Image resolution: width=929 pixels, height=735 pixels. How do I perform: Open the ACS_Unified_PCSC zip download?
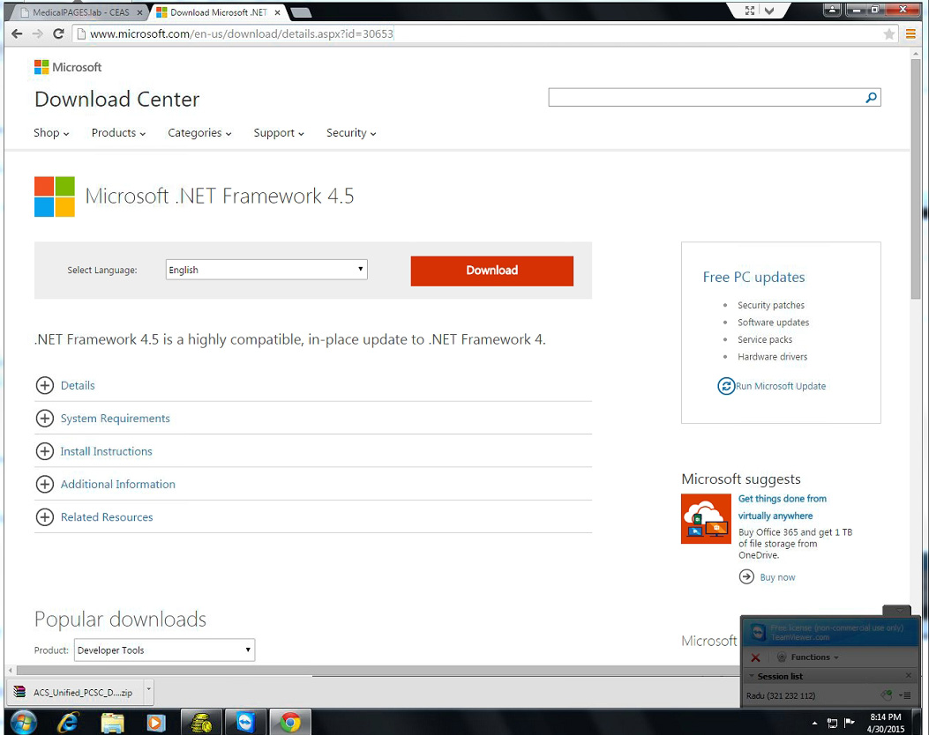point(76,691)
